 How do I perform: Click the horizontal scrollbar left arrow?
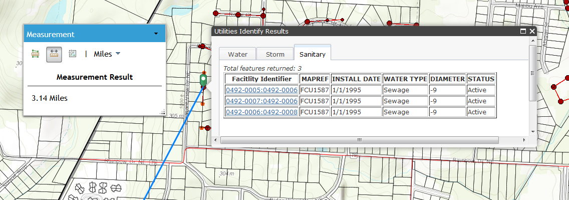[215, 140]
